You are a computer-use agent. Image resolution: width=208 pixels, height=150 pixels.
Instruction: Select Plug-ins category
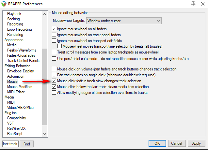[x=10, y=113]
